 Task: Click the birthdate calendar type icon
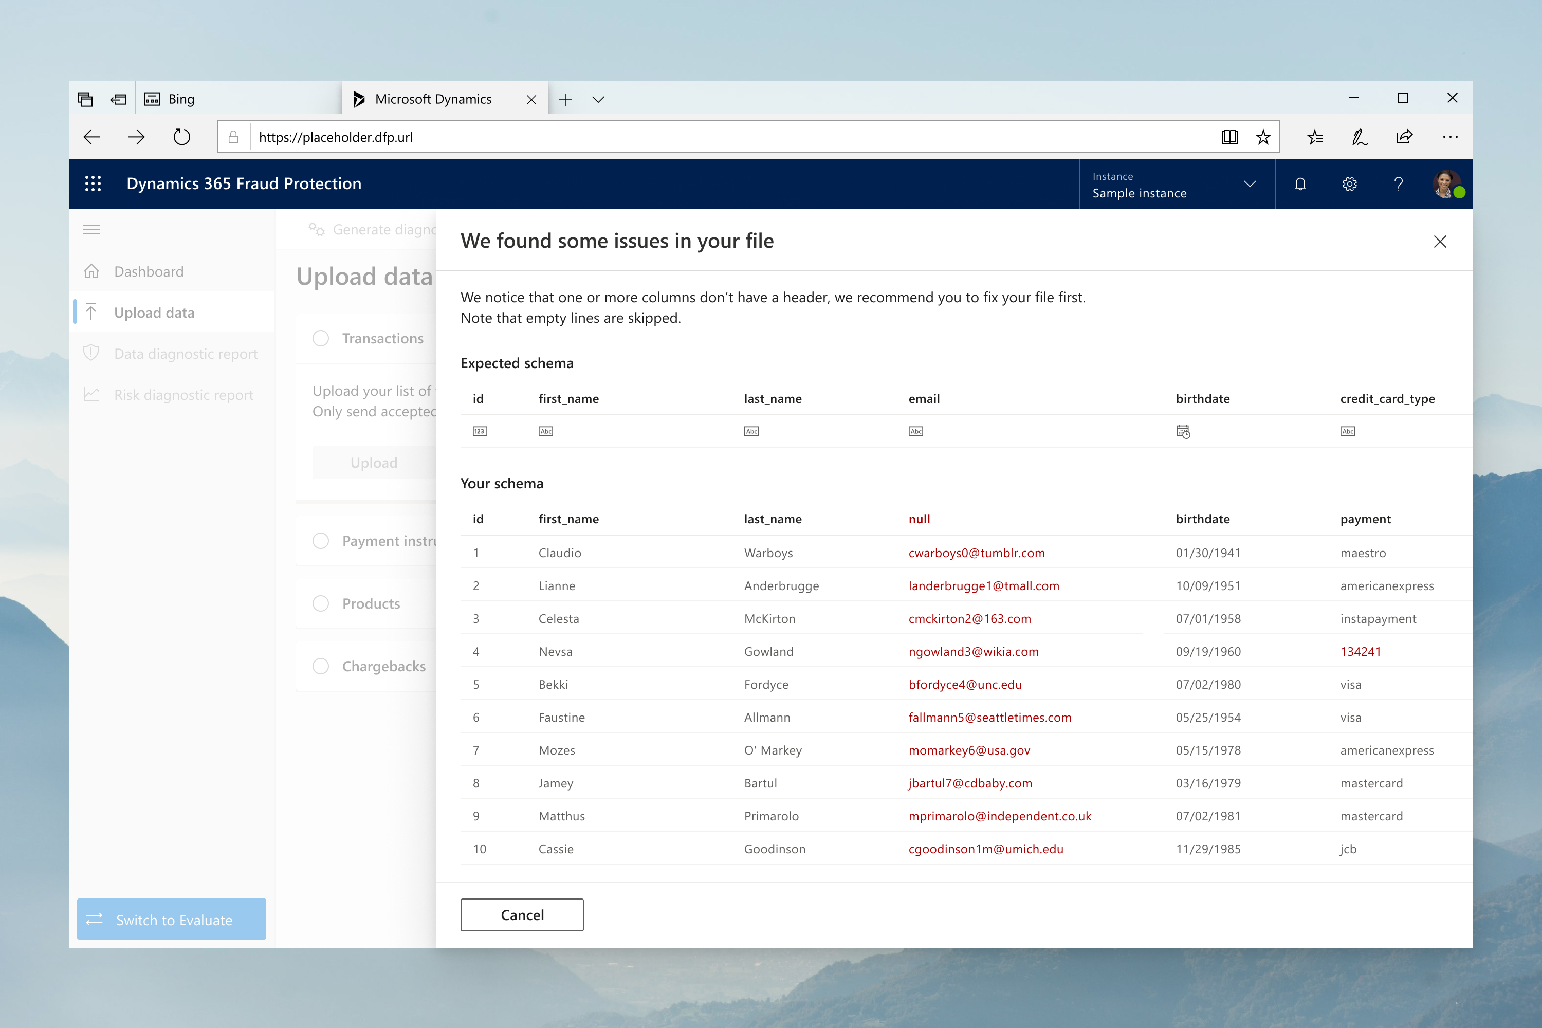(1183, 431)
